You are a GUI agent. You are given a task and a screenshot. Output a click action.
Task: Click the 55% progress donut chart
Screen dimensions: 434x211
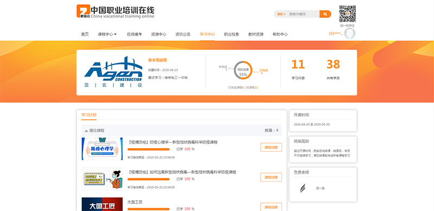coord(243,71)
